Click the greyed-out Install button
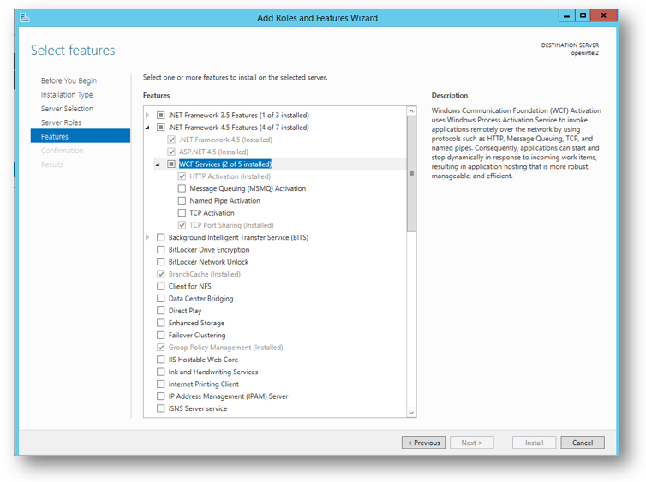646x482 pixels. [x=535, y=443]
